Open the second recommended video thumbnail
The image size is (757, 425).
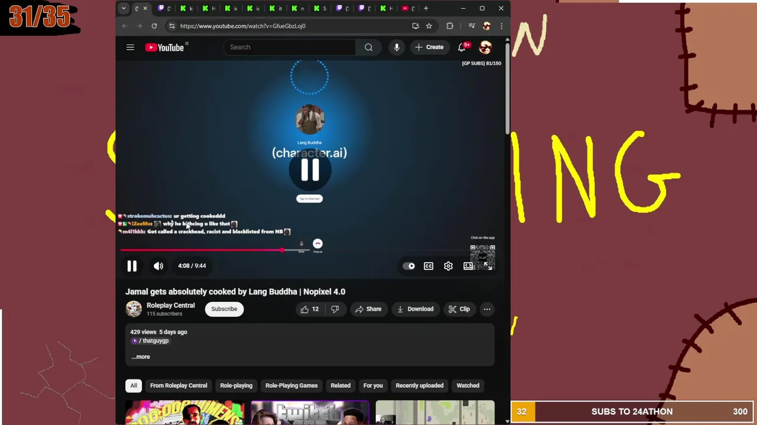click(x=310, y=413)
